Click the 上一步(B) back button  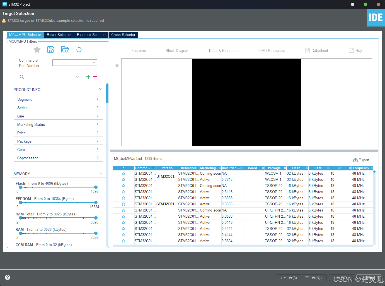(x=288, y=278)
